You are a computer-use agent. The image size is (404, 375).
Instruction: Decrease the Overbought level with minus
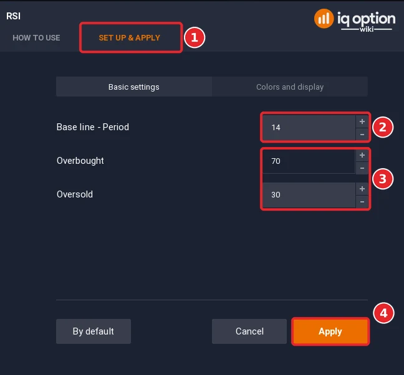pos(362,168)
